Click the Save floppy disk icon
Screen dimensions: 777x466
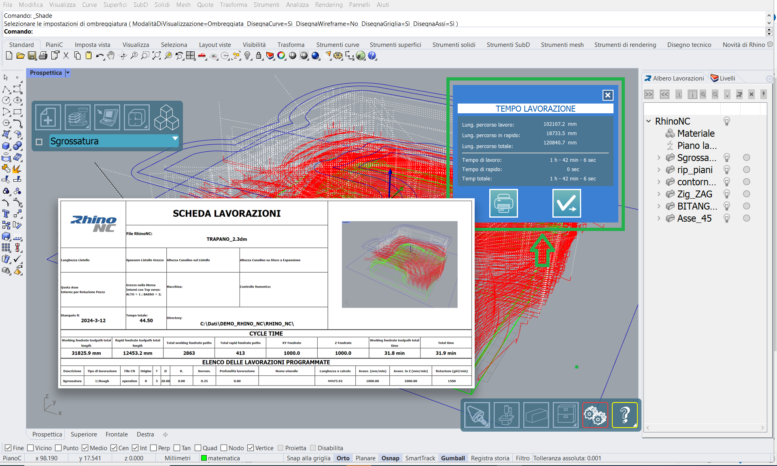[x=32, y=56]
